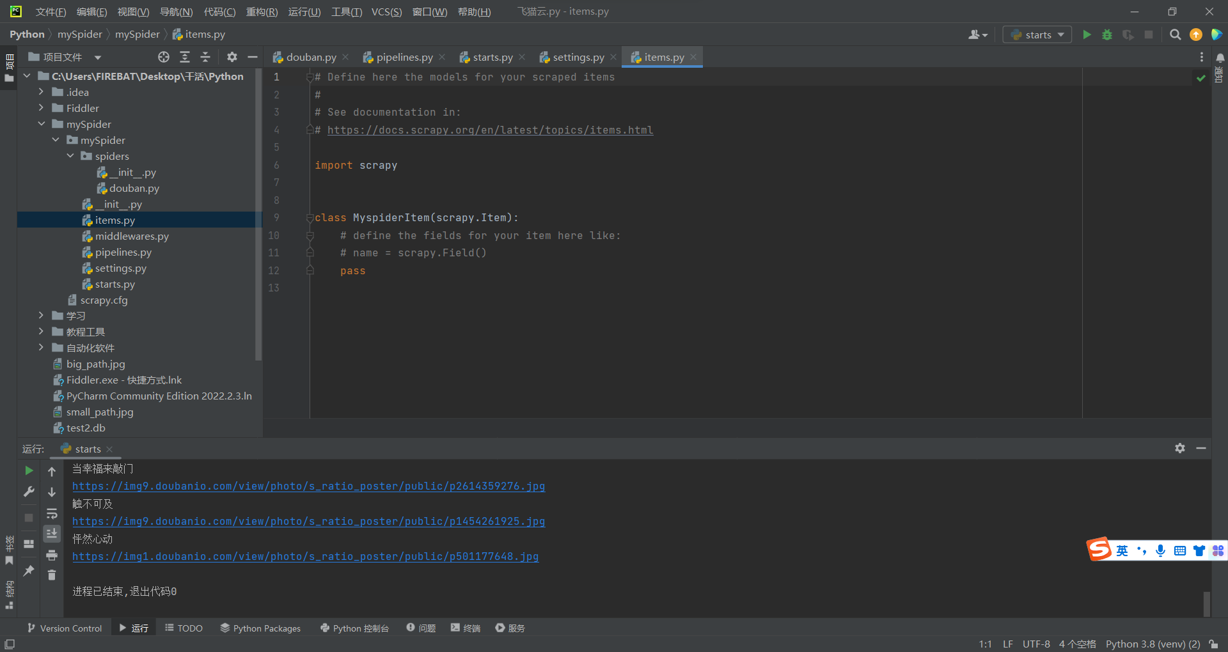The image size is (1228, 652).
Task: Click the wrench icon in Run panel
Action: (29, 492)
